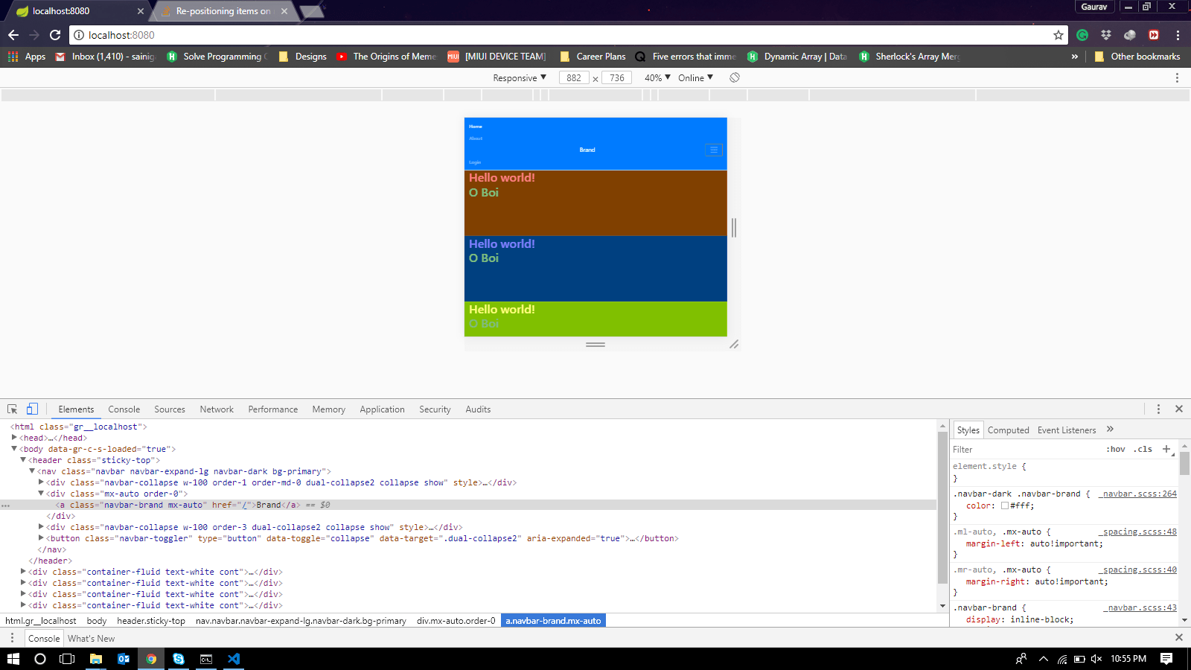Image resolution: width=1191 pixels, height=670 pixels.
Task: Select a.navbar-brand.mx-auto in the breadcrumb bar
Action: click(x=553, y=620)
